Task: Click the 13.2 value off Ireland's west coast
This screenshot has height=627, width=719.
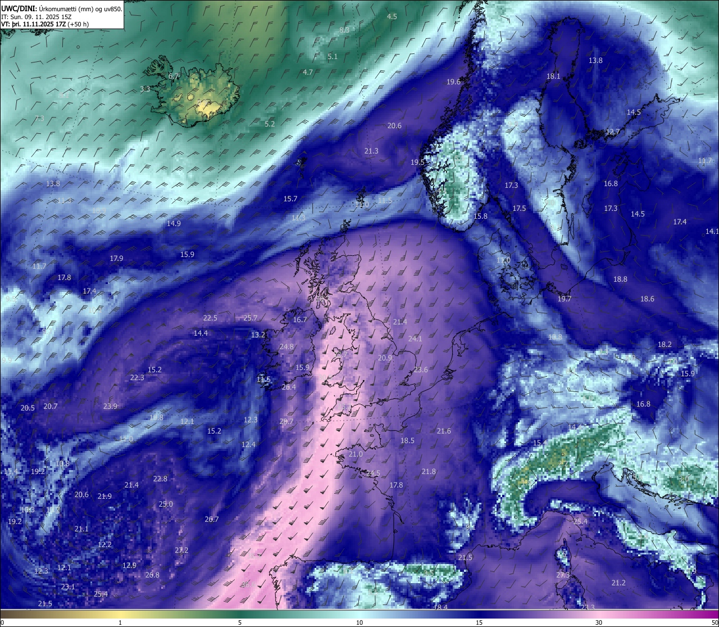Action: pos(258,335)
